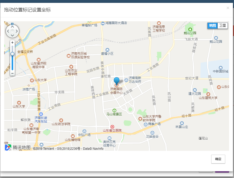Click the pan right arrow on map compass
The height and width of the screenshot is (178, 234).
17,31
